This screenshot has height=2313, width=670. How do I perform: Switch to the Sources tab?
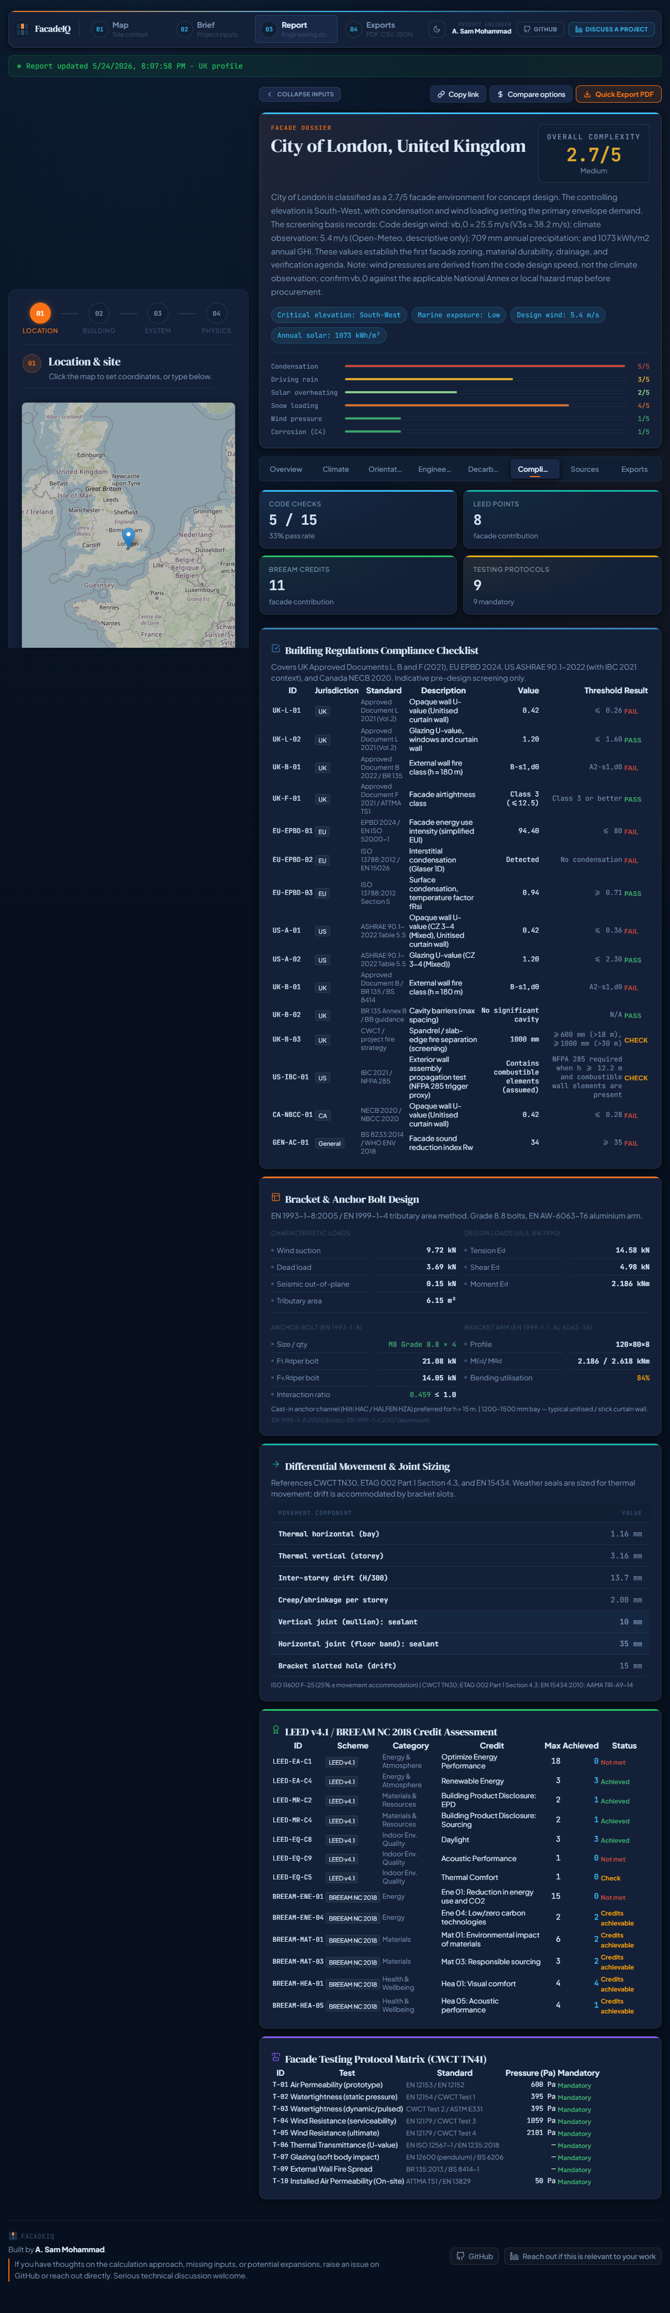585,470
